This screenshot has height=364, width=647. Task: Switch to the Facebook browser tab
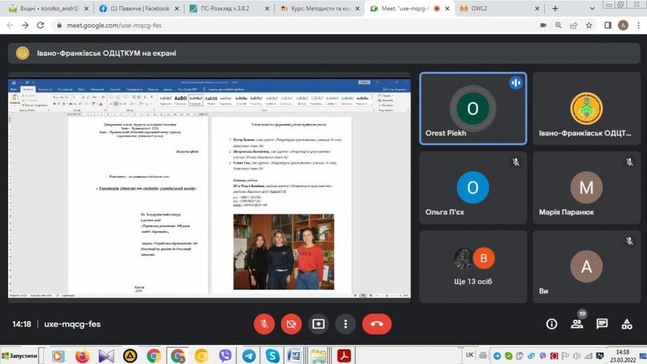pyautogui.click(x=138, y=9)
